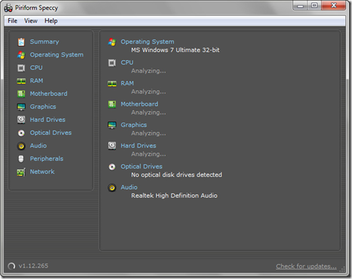Click the Graphics monitor icon in sidebar
This screenshot has width=352, height=279.
[x=21, y=107]
